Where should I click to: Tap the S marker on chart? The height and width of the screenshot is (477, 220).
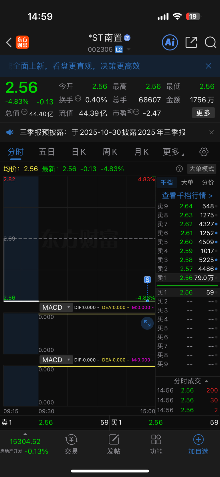tap(147, 280)
